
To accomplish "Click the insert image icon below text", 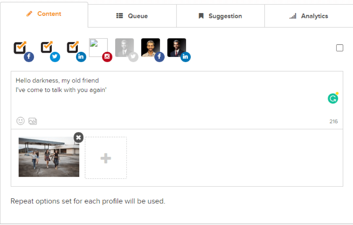I will [33, 121].
